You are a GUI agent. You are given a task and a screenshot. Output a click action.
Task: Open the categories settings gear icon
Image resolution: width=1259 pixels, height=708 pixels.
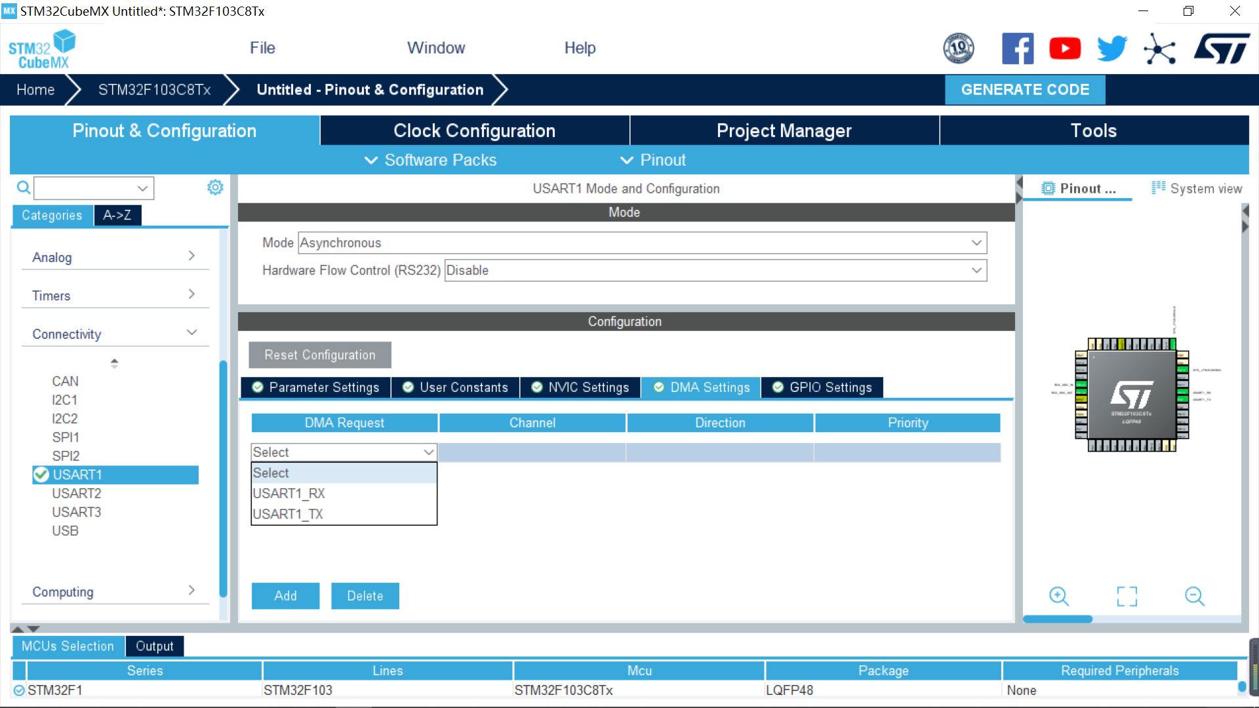coord(215,187)
